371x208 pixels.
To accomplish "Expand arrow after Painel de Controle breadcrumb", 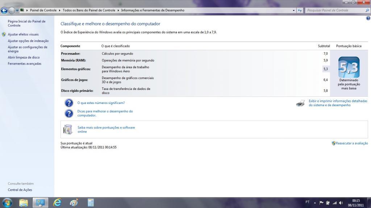I will pos(60,10).
